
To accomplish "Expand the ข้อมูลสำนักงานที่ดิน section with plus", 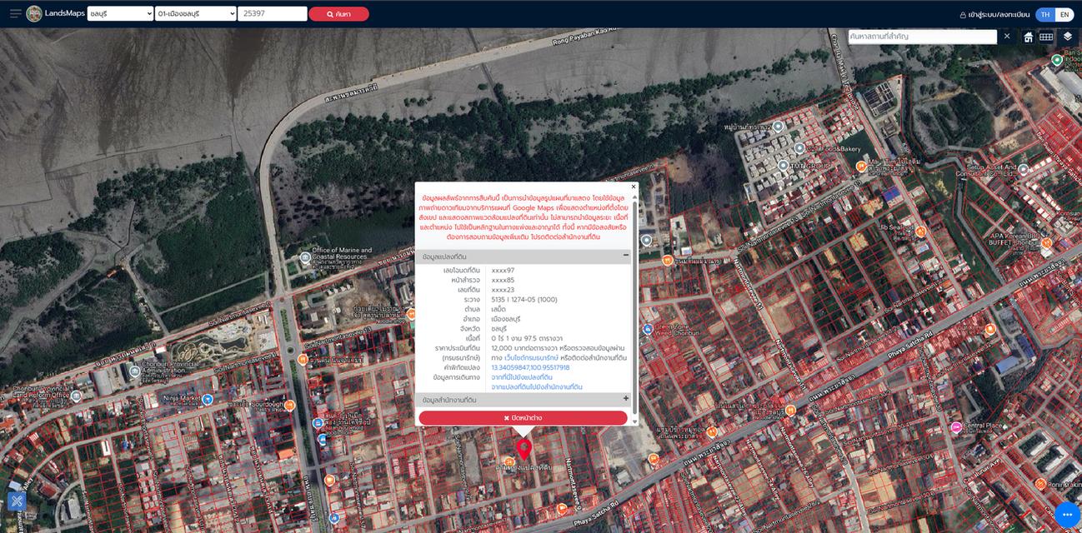I will point(626,398).
